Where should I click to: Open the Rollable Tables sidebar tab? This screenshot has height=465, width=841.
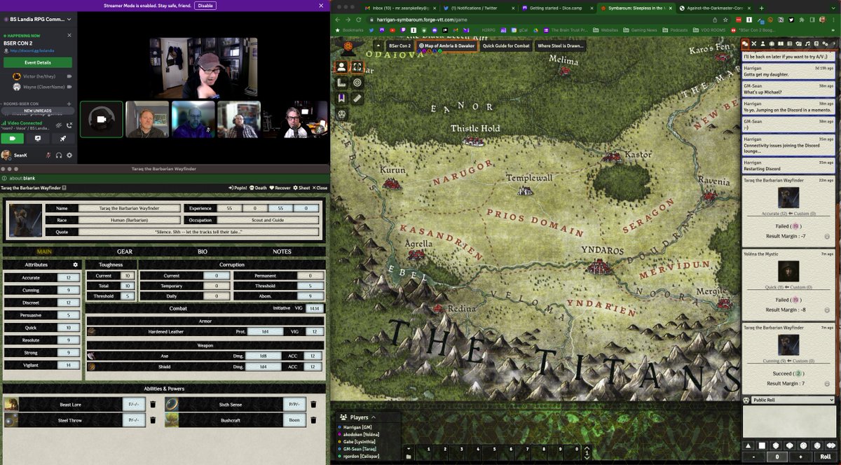[x=789, y=43]
